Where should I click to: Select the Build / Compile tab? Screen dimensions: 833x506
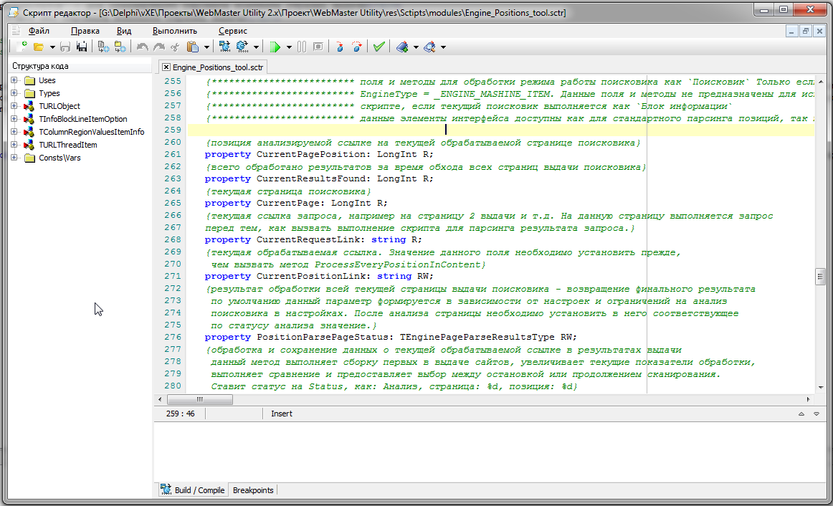(x=193, y=490)
